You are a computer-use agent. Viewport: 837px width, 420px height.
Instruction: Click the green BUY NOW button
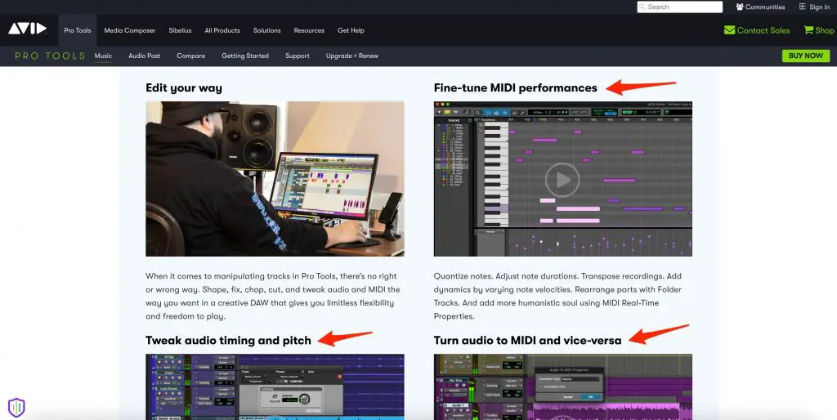pos(805,56)
